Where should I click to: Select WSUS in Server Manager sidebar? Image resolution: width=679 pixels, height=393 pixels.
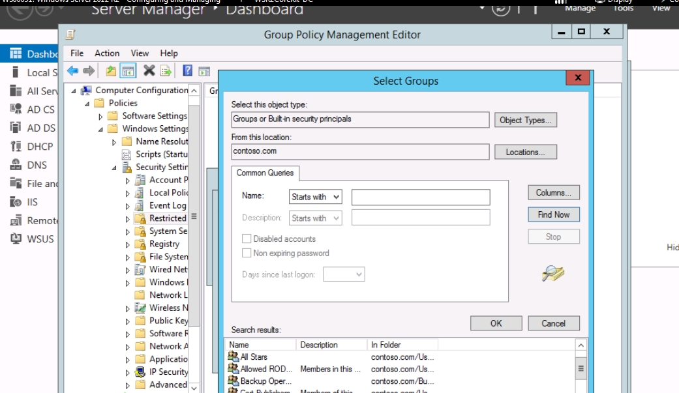(40, 239)
